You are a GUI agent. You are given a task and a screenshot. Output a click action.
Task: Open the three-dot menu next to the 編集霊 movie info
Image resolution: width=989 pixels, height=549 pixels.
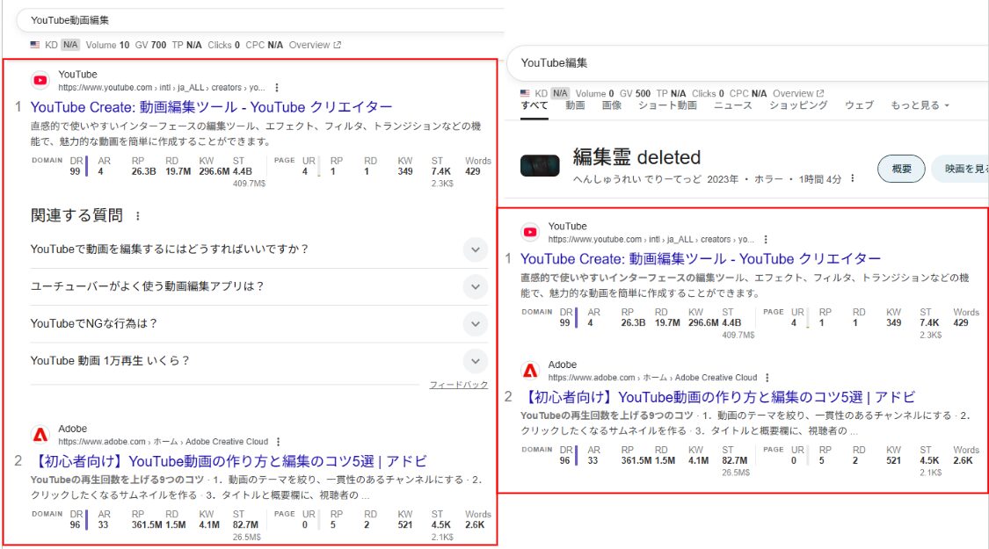click(852, 178)
